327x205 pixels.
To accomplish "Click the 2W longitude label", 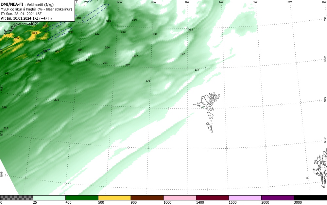I will (289, 2).
